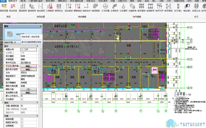Enable 裁剪区域可见 crop region visible checkbox
The image size is (206, 128).
[x=22, y=123]
